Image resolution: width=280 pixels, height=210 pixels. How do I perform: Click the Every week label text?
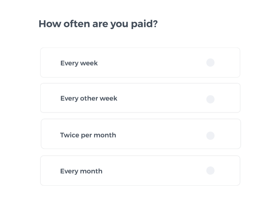tap(79, 63)
